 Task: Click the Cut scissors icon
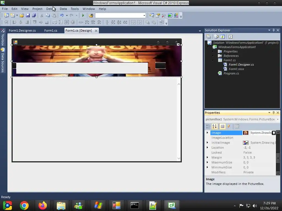42,15
